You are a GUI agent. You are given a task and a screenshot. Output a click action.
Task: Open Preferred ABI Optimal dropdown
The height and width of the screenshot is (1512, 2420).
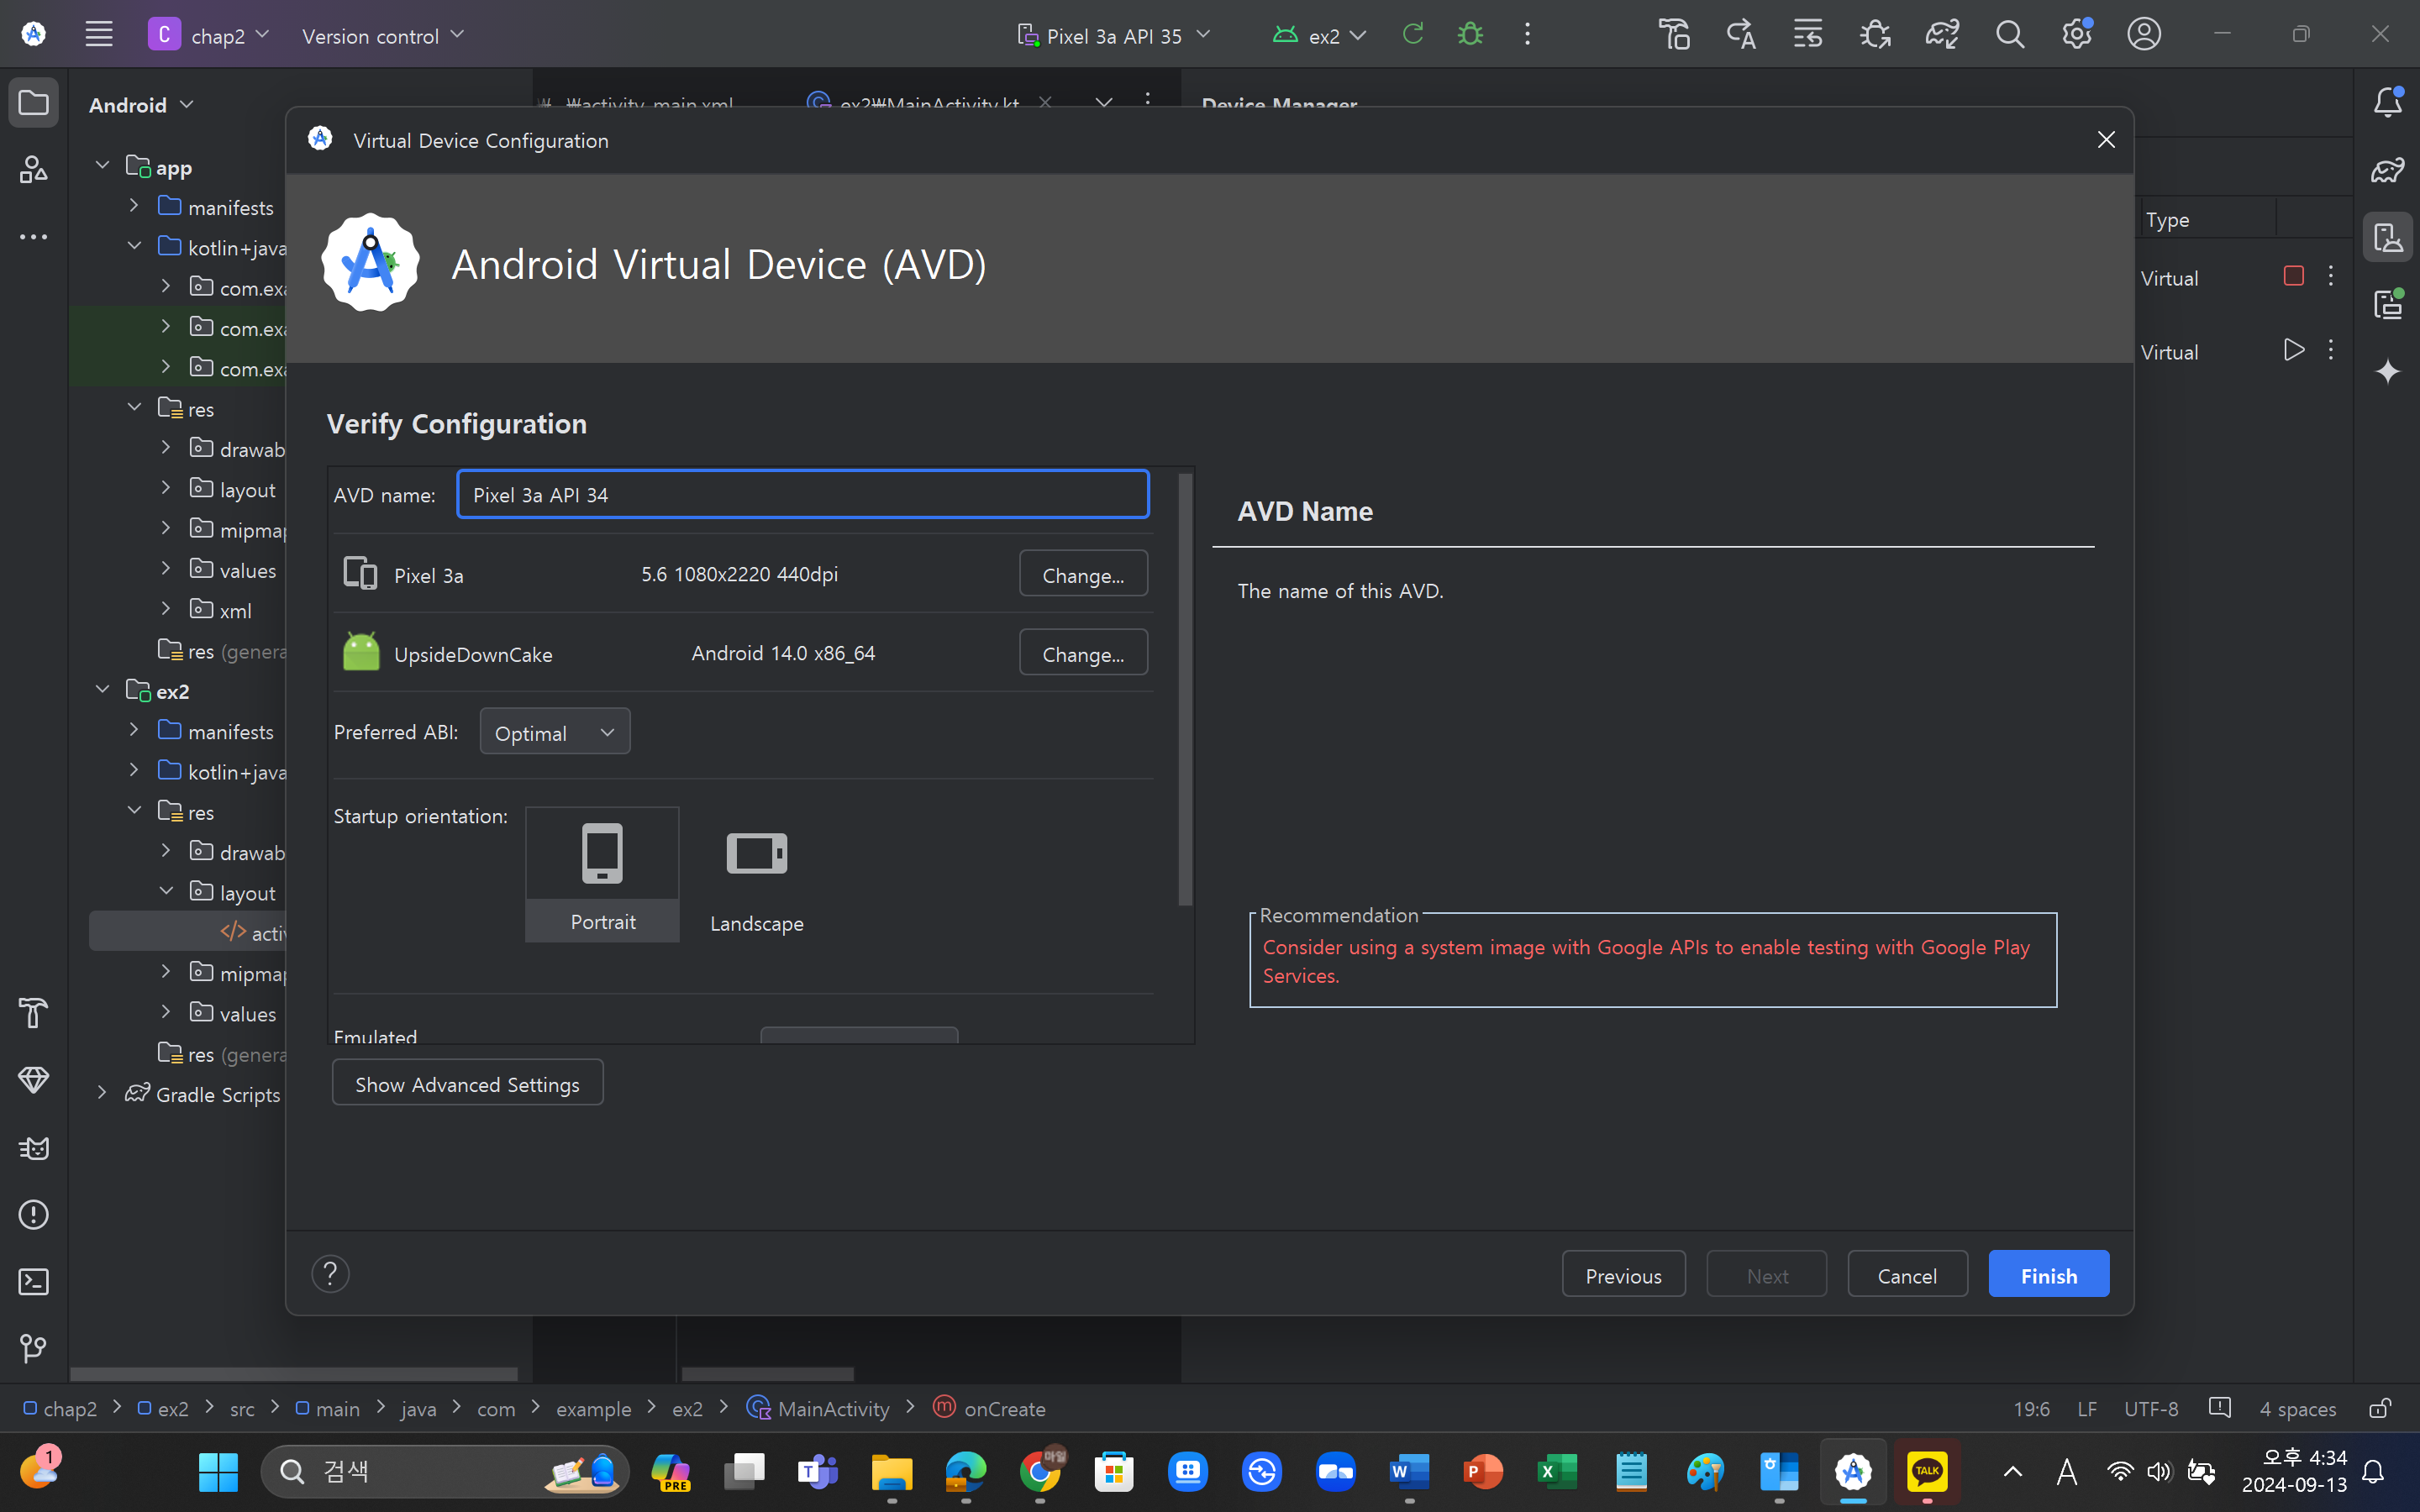coord(555,732)
